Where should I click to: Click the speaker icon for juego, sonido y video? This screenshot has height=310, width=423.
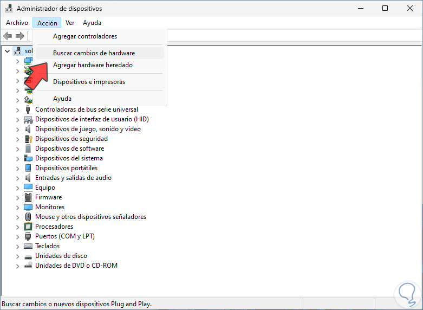(x=28, y=129)
